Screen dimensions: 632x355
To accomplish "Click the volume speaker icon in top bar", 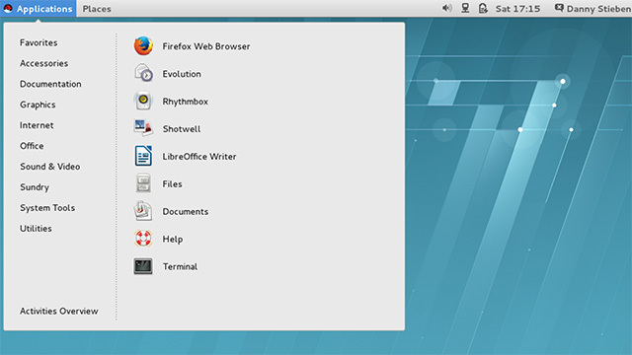I will click(446, 8).
